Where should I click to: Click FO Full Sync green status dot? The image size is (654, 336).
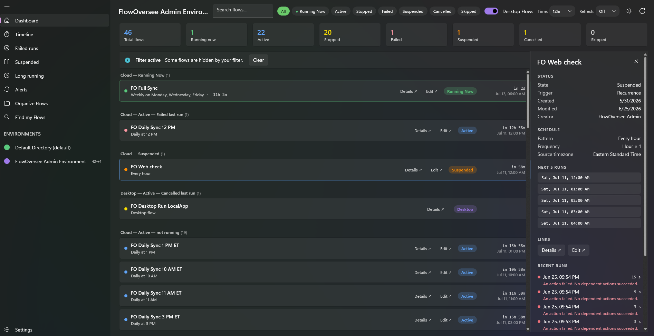tap(126, 91)
